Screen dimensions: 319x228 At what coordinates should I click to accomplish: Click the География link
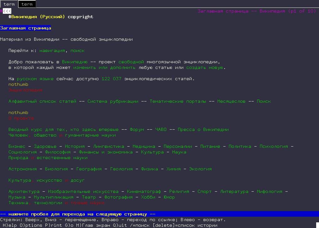(89, 169)
